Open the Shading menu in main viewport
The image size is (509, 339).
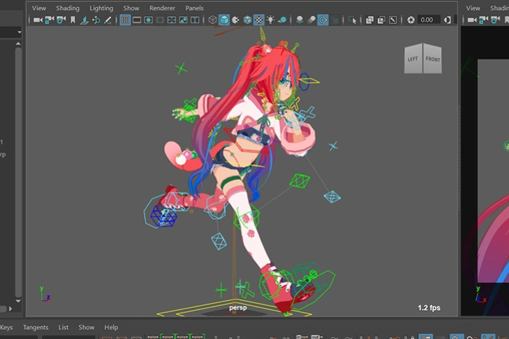coord(68,8)
